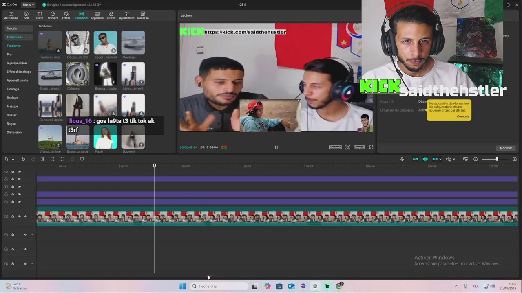
Task: Open more options on bottom audio track
Action: [32, 264]
